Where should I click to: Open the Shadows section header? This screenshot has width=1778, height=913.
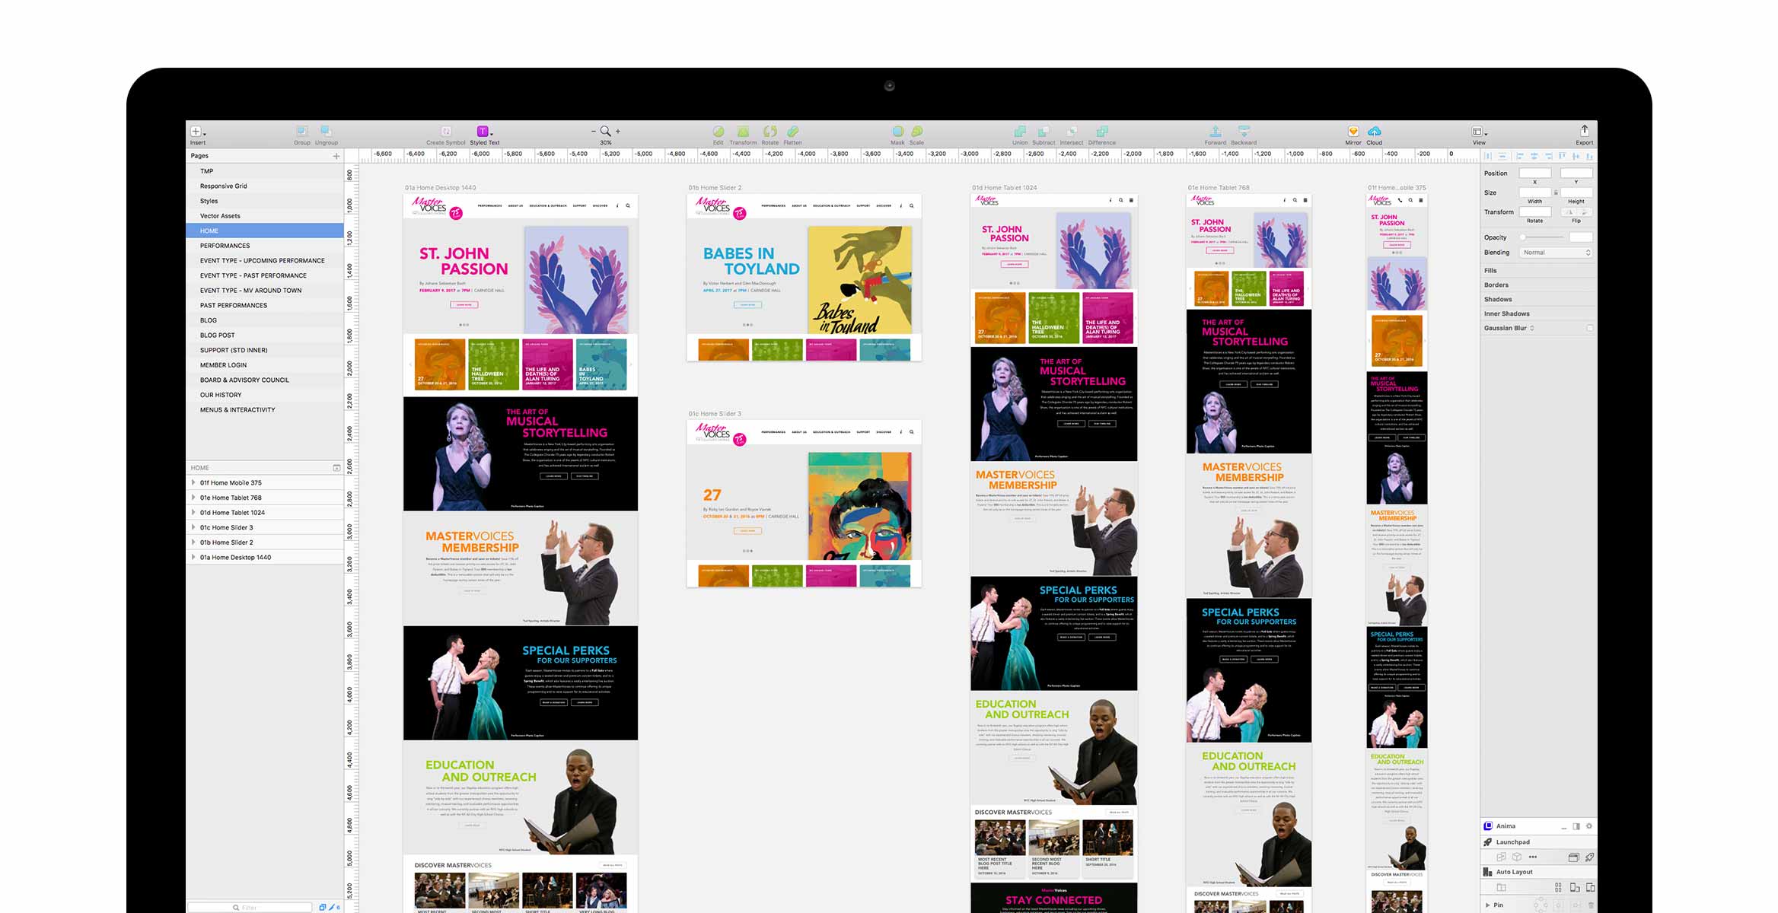coord(1538,299)
